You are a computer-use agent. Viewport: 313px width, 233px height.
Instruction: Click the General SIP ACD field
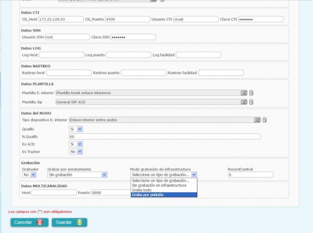[148, 102]
